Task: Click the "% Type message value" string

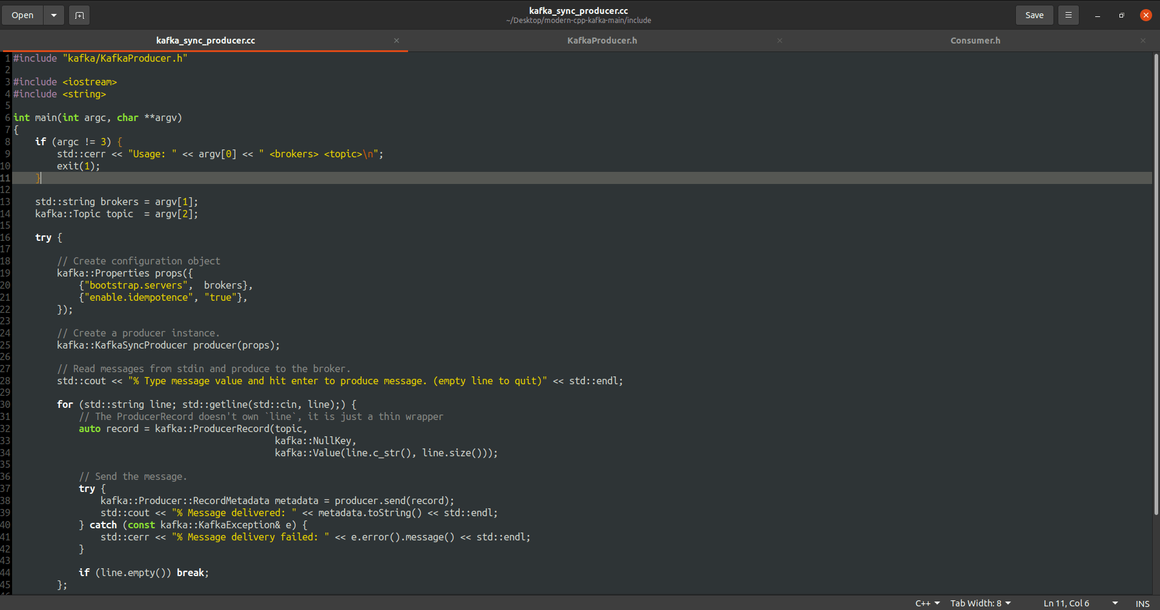Action: (337, 381)
